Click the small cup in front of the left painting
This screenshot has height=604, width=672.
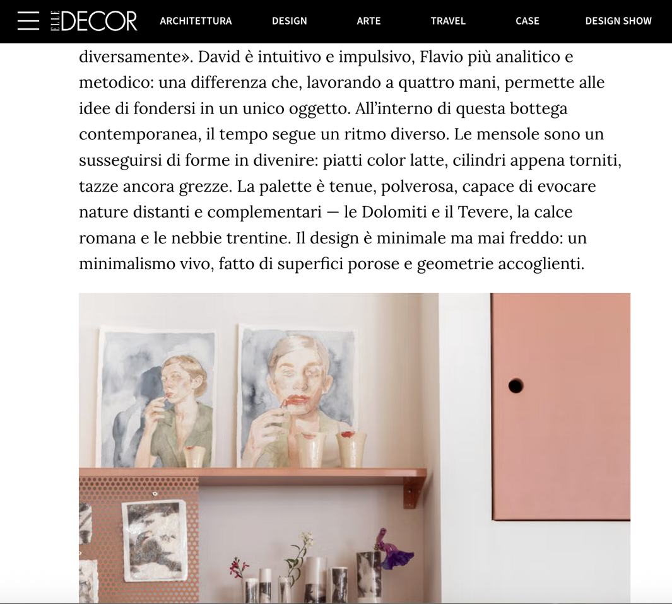point(194,456)
